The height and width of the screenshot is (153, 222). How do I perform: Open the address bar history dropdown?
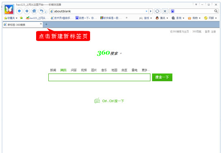[147, 11]
